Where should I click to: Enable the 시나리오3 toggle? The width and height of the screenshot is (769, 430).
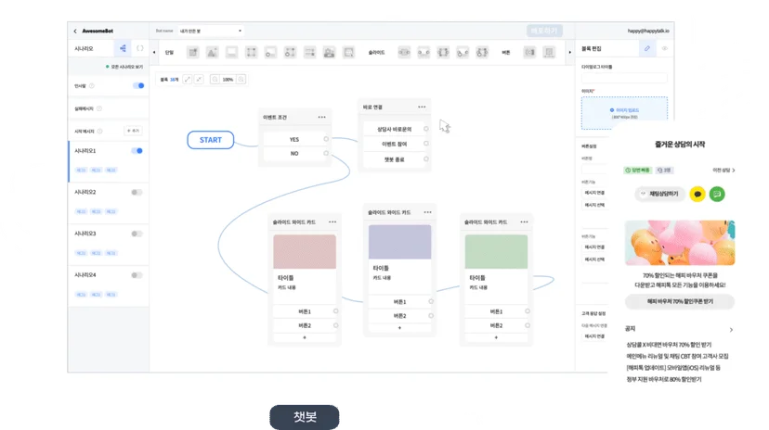tap(137, 234)
